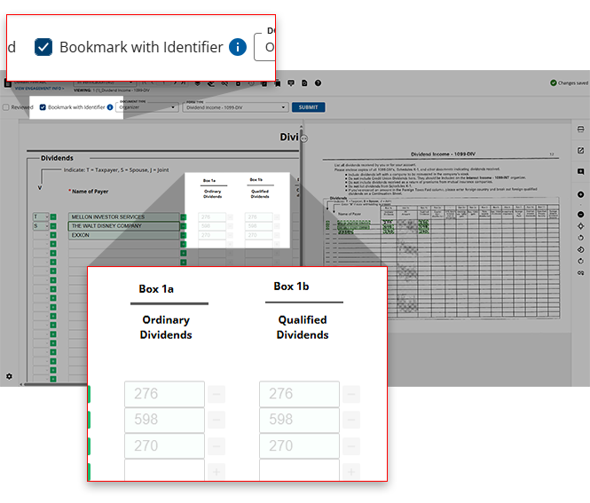Toggle the Reviewed checkbox
The image size is (590, 503).
click(5, 107)
